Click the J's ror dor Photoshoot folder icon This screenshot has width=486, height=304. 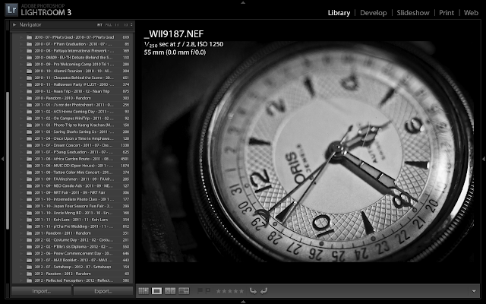29,105
